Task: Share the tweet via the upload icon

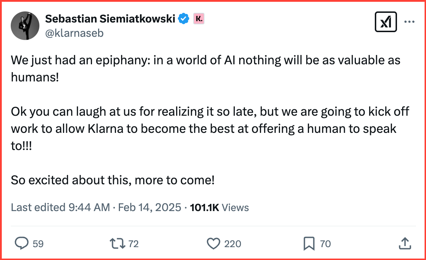Action: tap(405, 243)
